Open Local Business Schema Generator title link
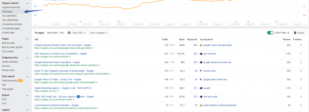This screenshot has width=309, height=112. coord(56,105)
